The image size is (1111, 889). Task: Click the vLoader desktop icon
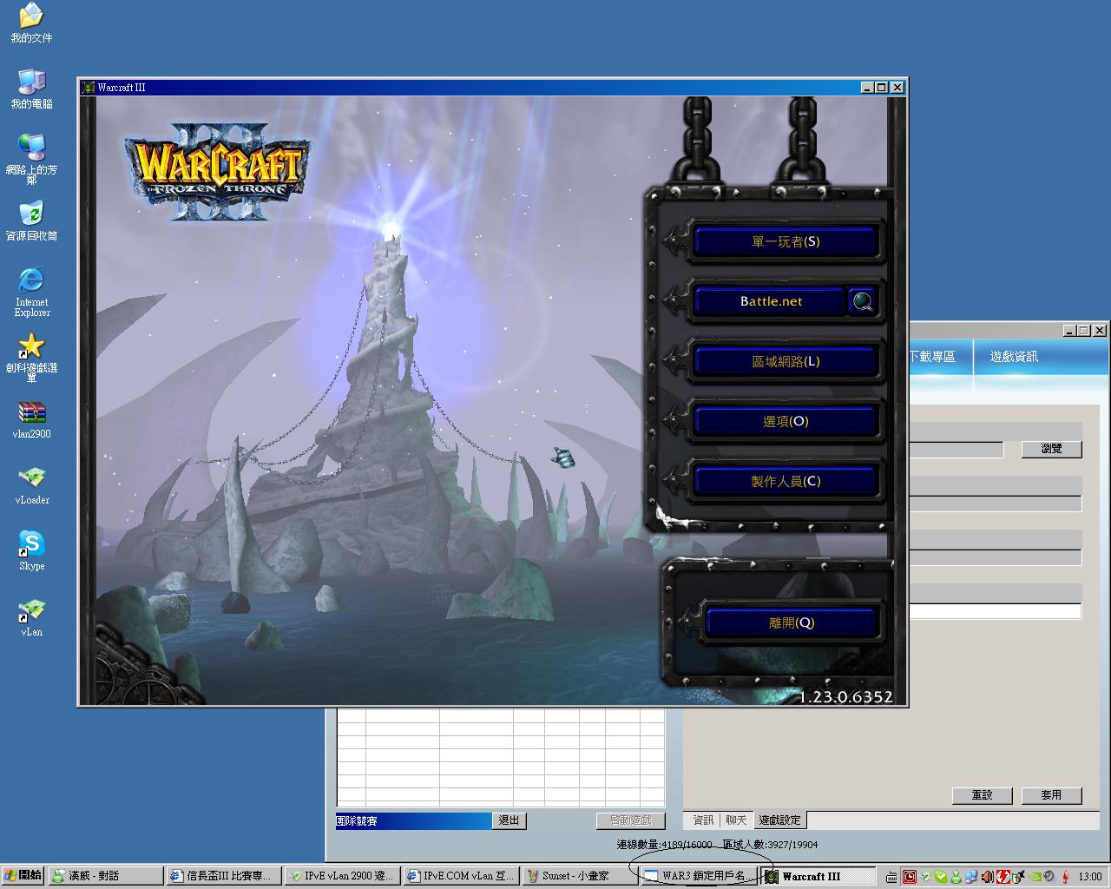point(31,485)
